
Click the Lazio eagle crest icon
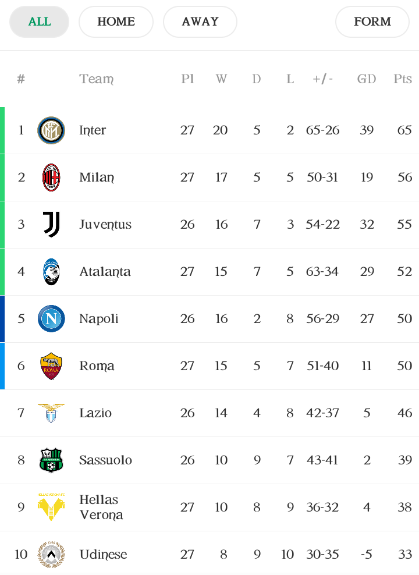click(x=51, y=413)
